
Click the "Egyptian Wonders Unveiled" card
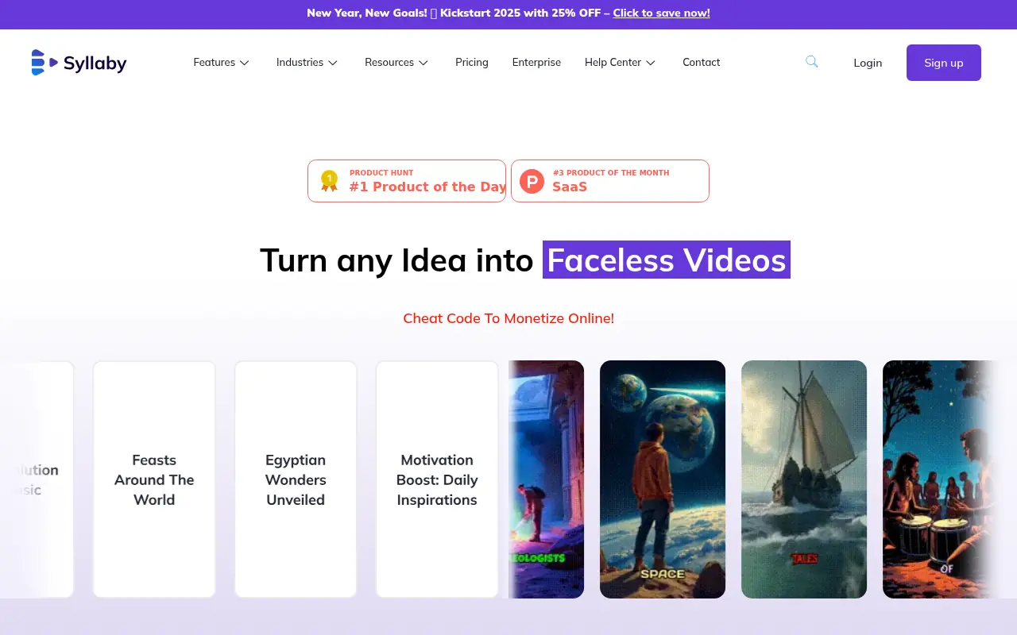tap(295, 479)
